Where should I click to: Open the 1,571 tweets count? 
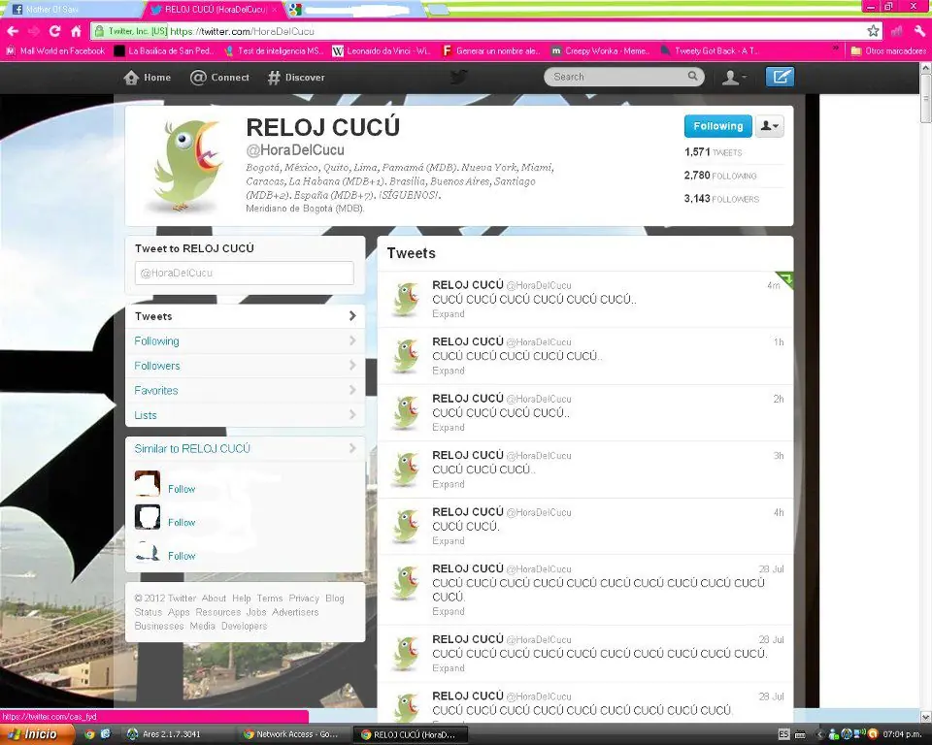pos(714,152)
